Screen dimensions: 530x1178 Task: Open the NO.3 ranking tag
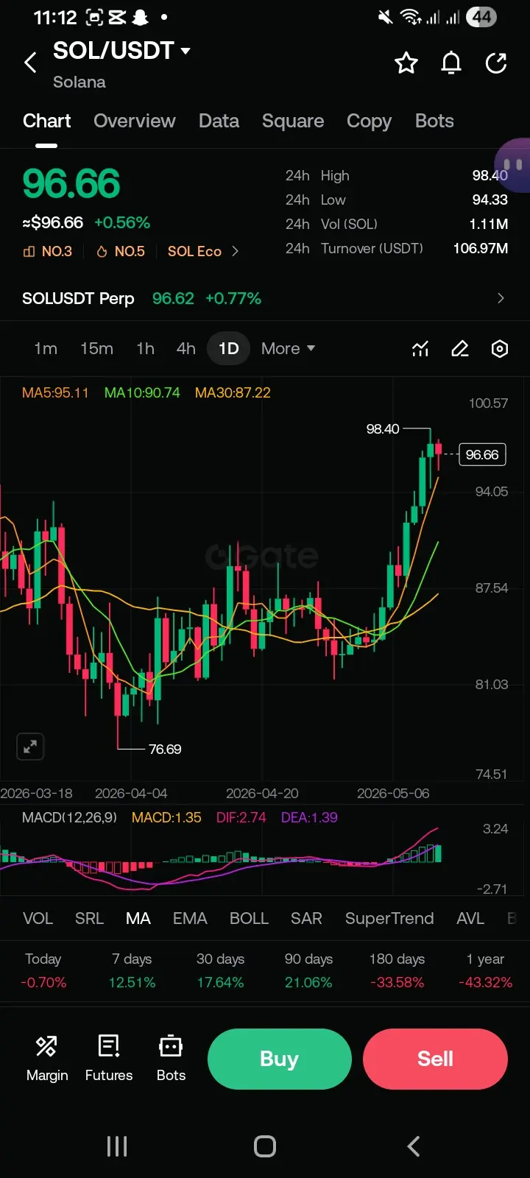[x=48, y=251]
